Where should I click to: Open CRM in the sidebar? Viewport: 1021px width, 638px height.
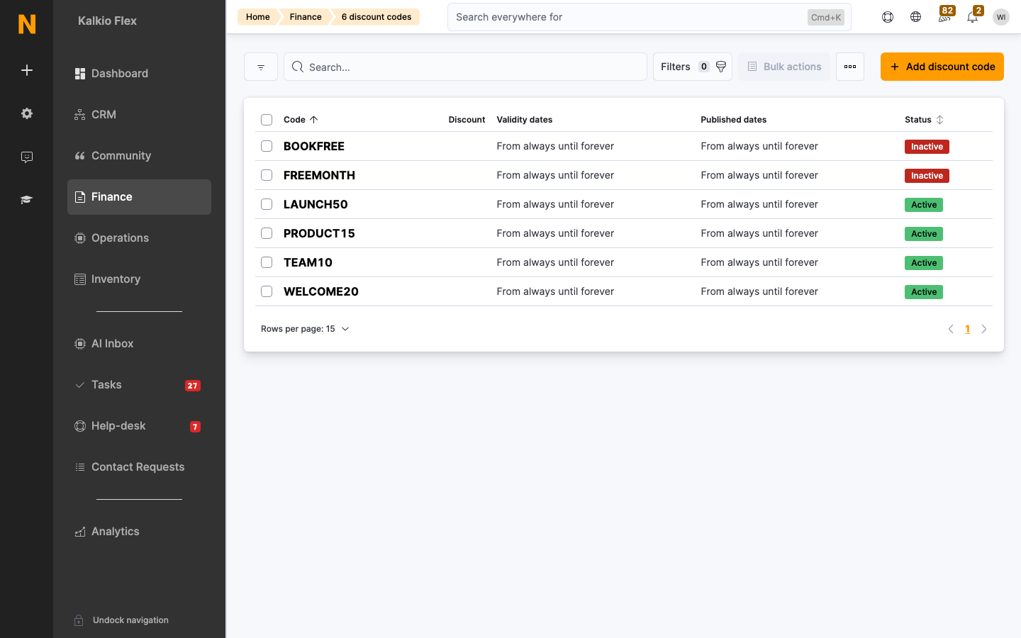[139, 115]
